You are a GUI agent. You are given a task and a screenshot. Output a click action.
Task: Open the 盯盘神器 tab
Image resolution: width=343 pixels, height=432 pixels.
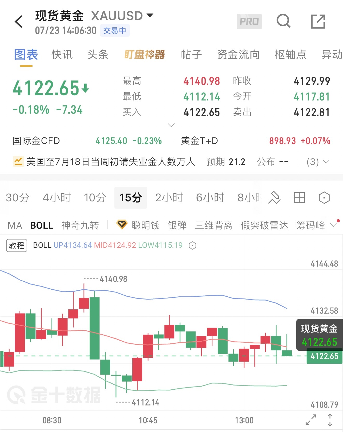tap(145, 55)
